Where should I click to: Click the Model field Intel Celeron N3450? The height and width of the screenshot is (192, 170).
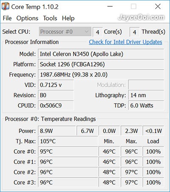tap(101, 54)
